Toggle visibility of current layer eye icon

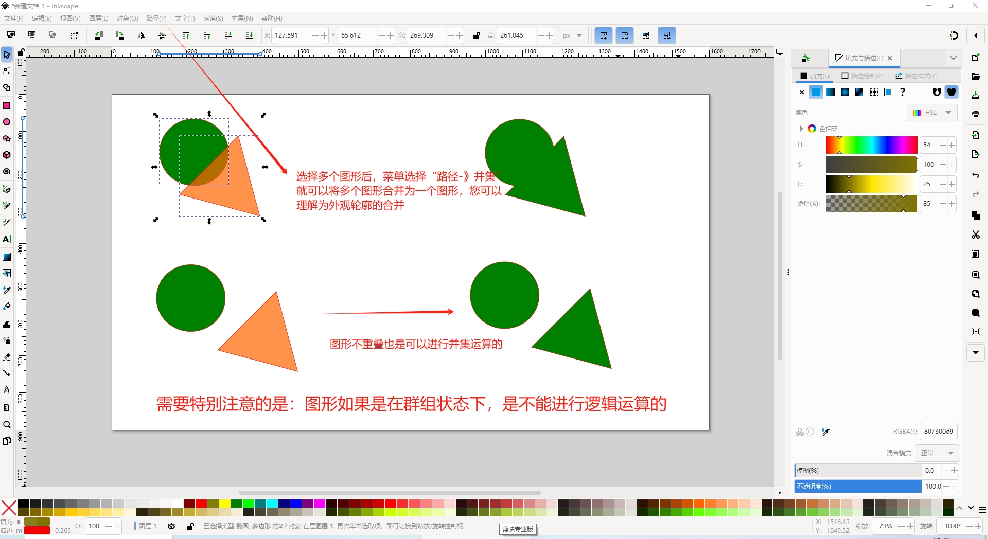(x=171, y=526)
